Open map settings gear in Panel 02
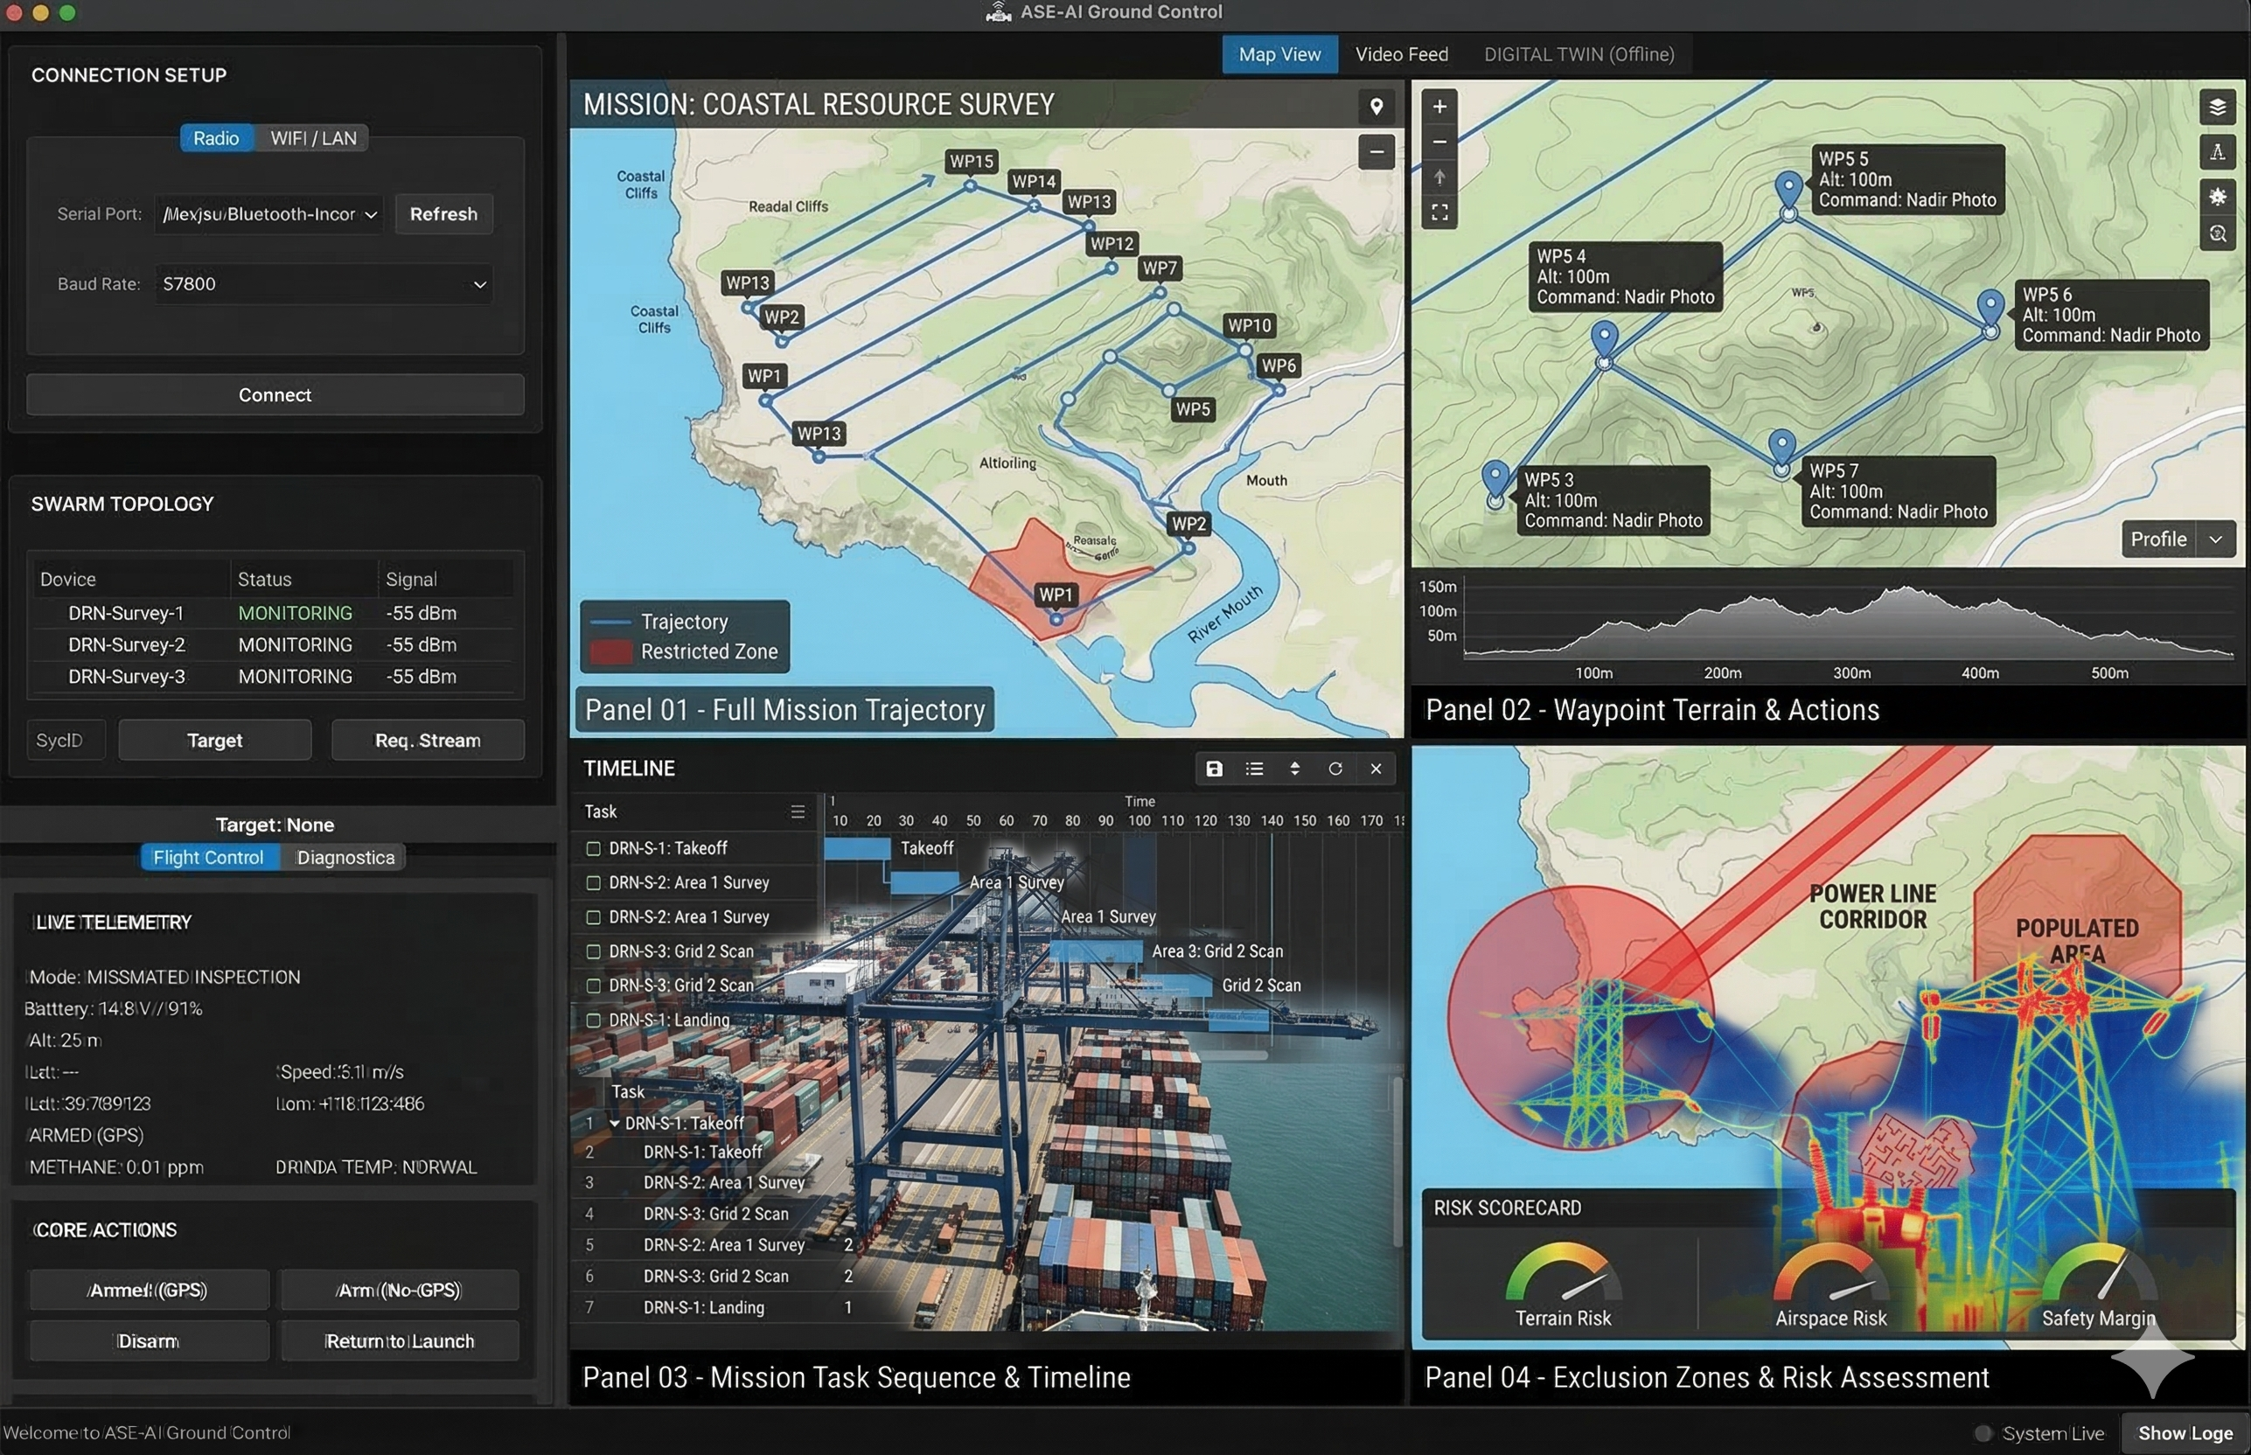 [2219, 196]
